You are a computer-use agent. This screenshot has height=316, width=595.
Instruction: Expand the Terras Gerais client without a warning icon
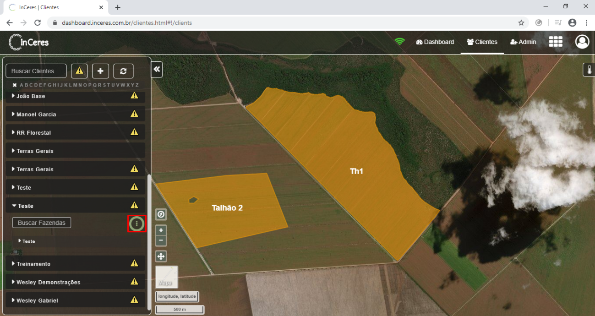click(13, 151)
